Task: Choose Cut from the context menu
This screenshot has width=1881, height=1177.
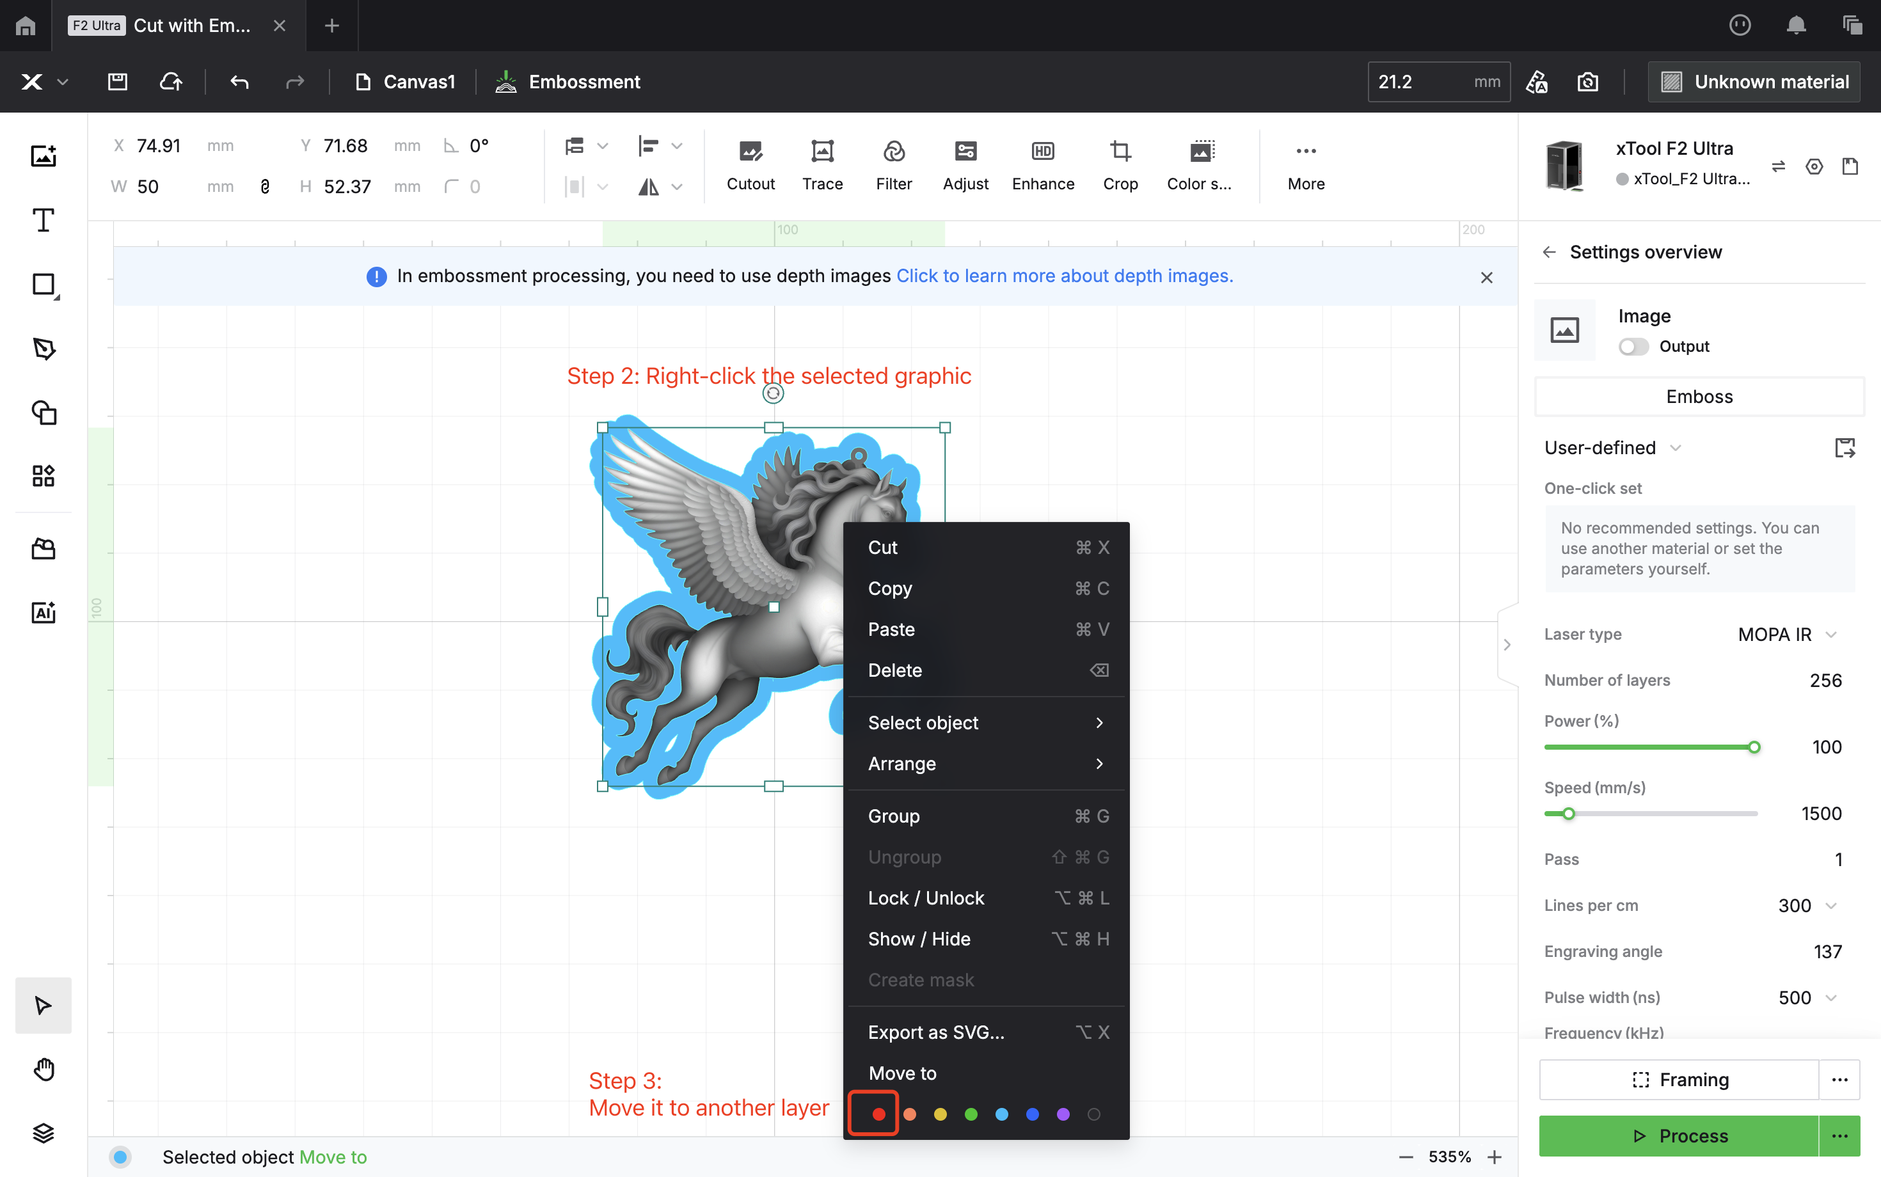Action: coord(987,548)
